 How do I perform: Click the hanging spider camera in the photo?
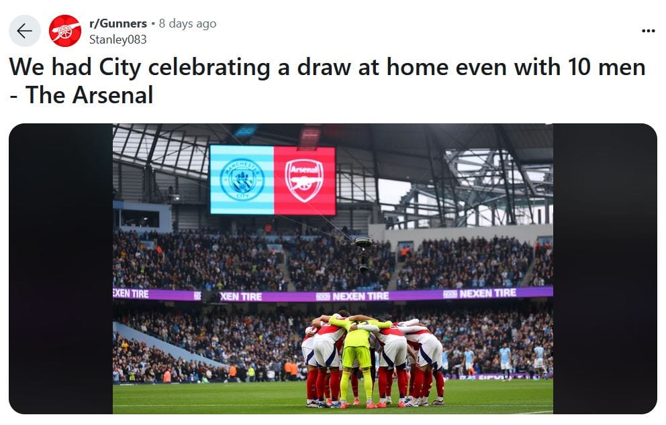(x=363, y=253)
